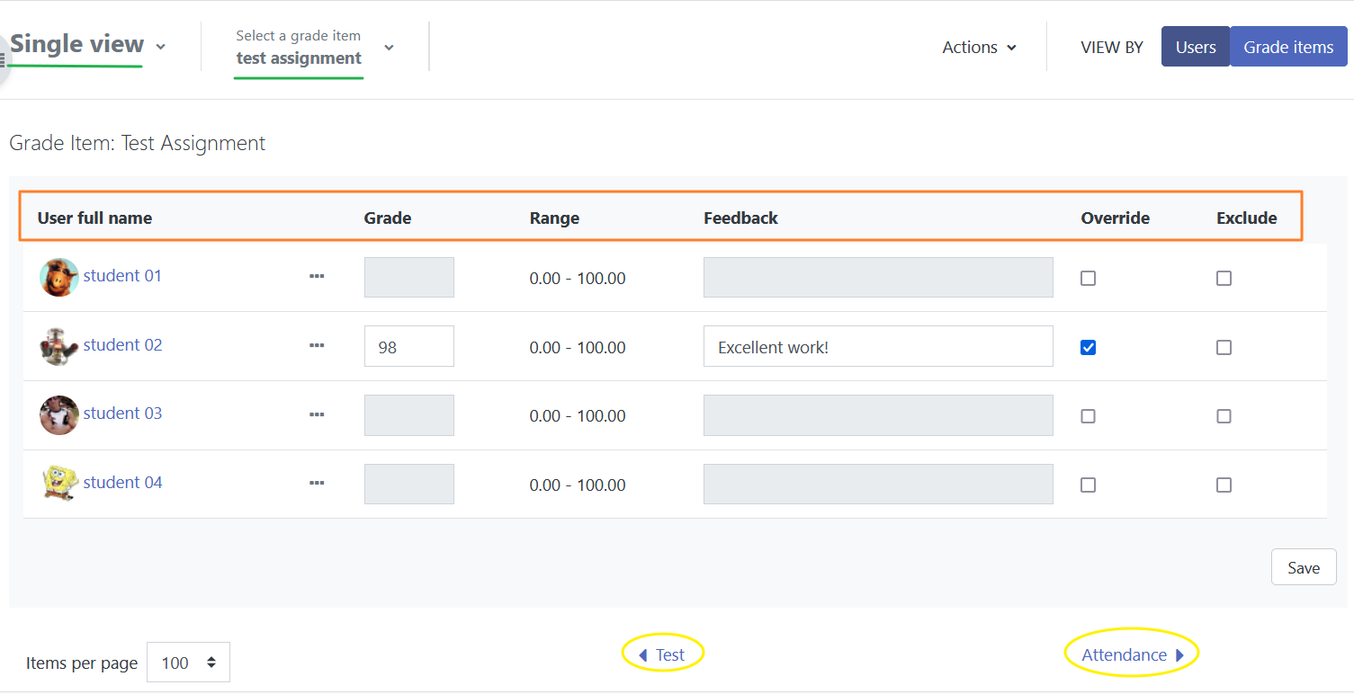Check the Exclude box for student 01
Viewport: 1354px width, 694px height.
pyautogui.click(x=1224, y=279)
